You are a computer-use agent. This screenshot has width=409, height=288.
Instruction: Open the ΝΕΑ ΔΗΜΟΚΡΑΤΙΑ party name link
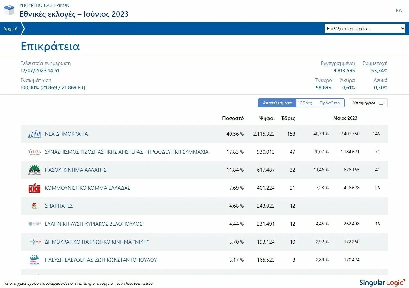66,134
